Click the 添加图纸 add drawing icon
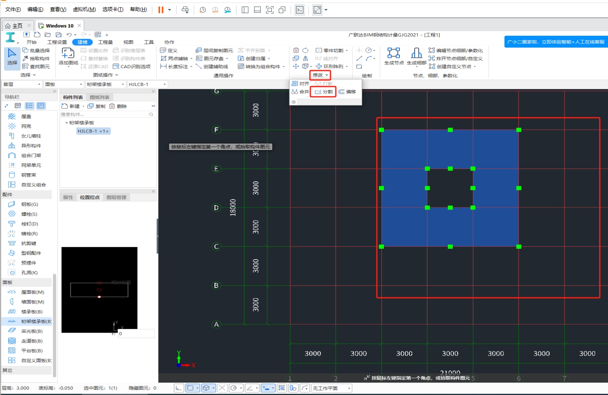The width and height of the screenshot is (608, 395). point(68,56)
